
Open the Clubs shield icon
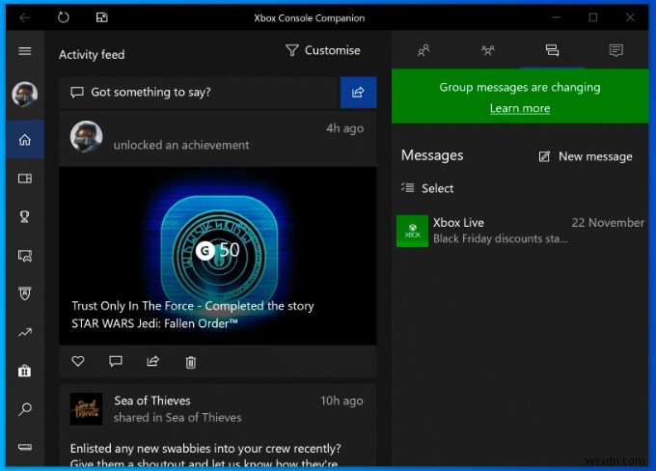(x=25, y=294)
